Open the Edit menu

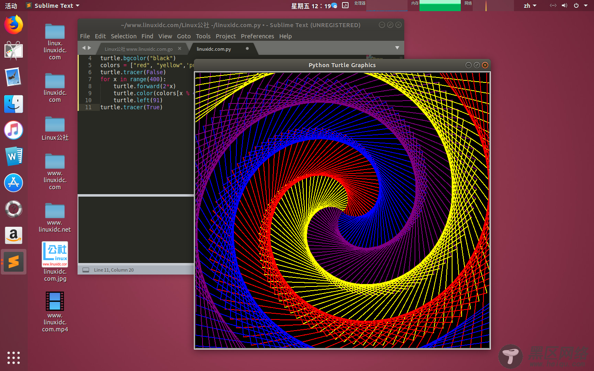click(x=100, y=36)
